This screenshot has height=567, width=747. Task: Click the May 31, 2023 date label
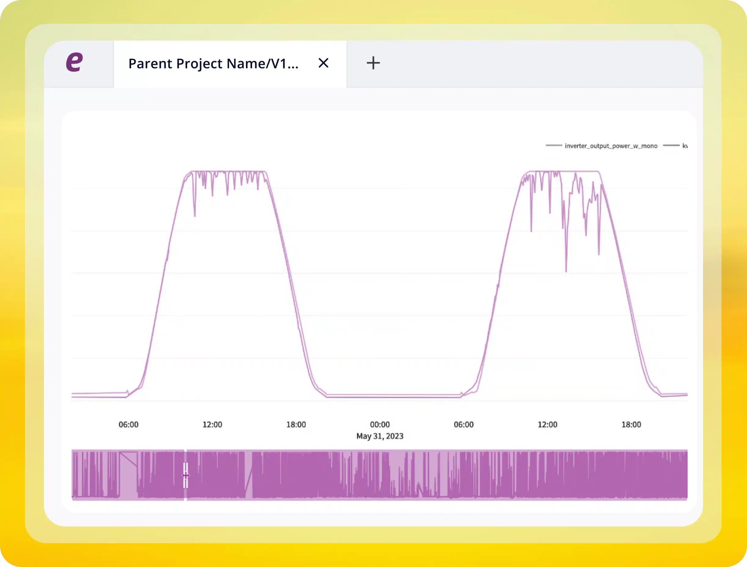point(380,436)
